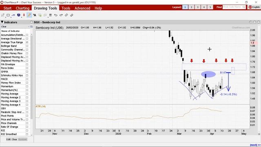The image size is (261, 147).
Task: Click the copy drawing icon
Action: tap(40, 15)
